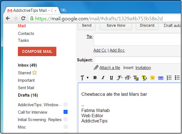Expand the arrow next to the T icon

point(88,78)
